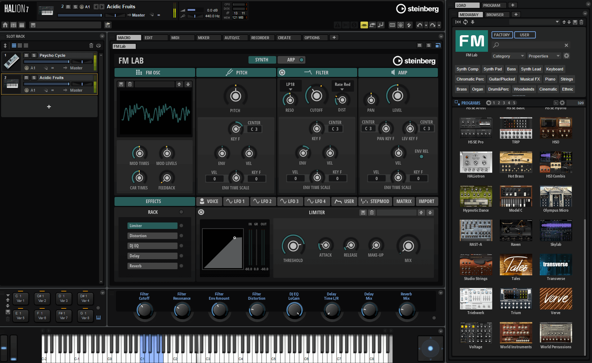Expand the Properties dropdown filter
This screenshot has width=592, height=363.
544,56
